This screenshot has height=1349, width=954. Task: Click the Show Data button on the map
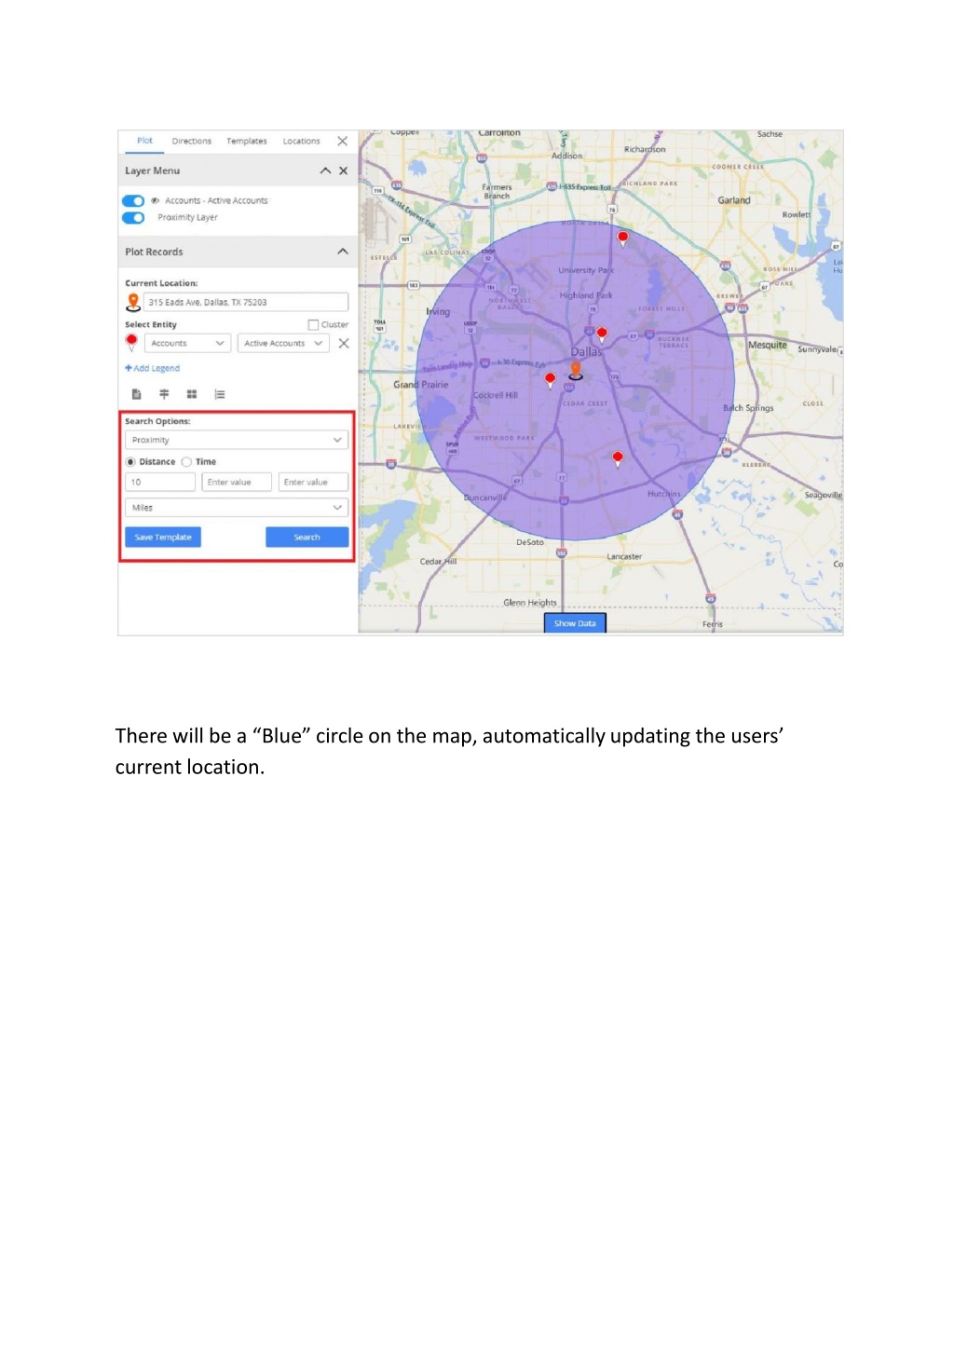click(x=575, y=623)
